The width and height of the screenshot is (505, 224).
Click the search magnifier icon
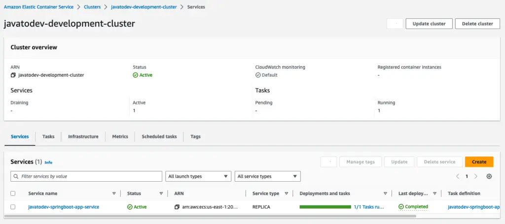pyautogui.click(x=16, y=176)
